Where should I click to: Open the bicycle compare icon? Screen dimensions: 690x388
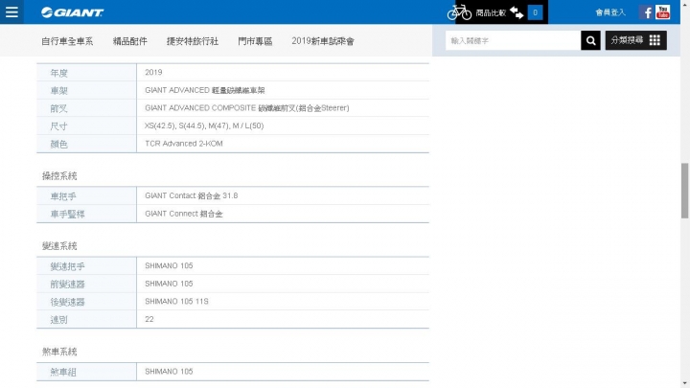pos(459,12)
